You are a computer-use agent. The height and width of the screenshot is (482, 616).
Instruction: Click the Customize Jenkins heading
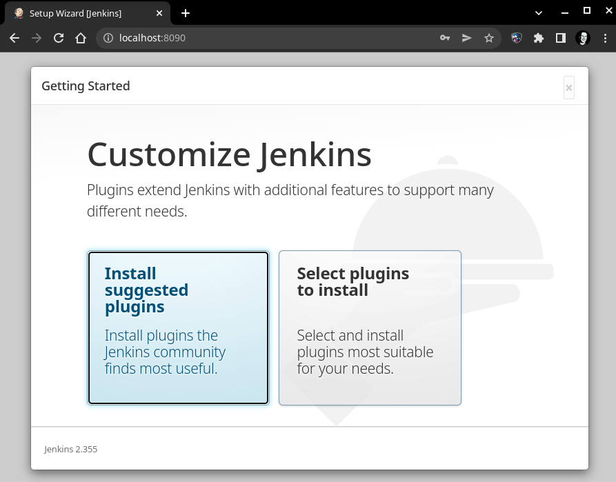230,154
